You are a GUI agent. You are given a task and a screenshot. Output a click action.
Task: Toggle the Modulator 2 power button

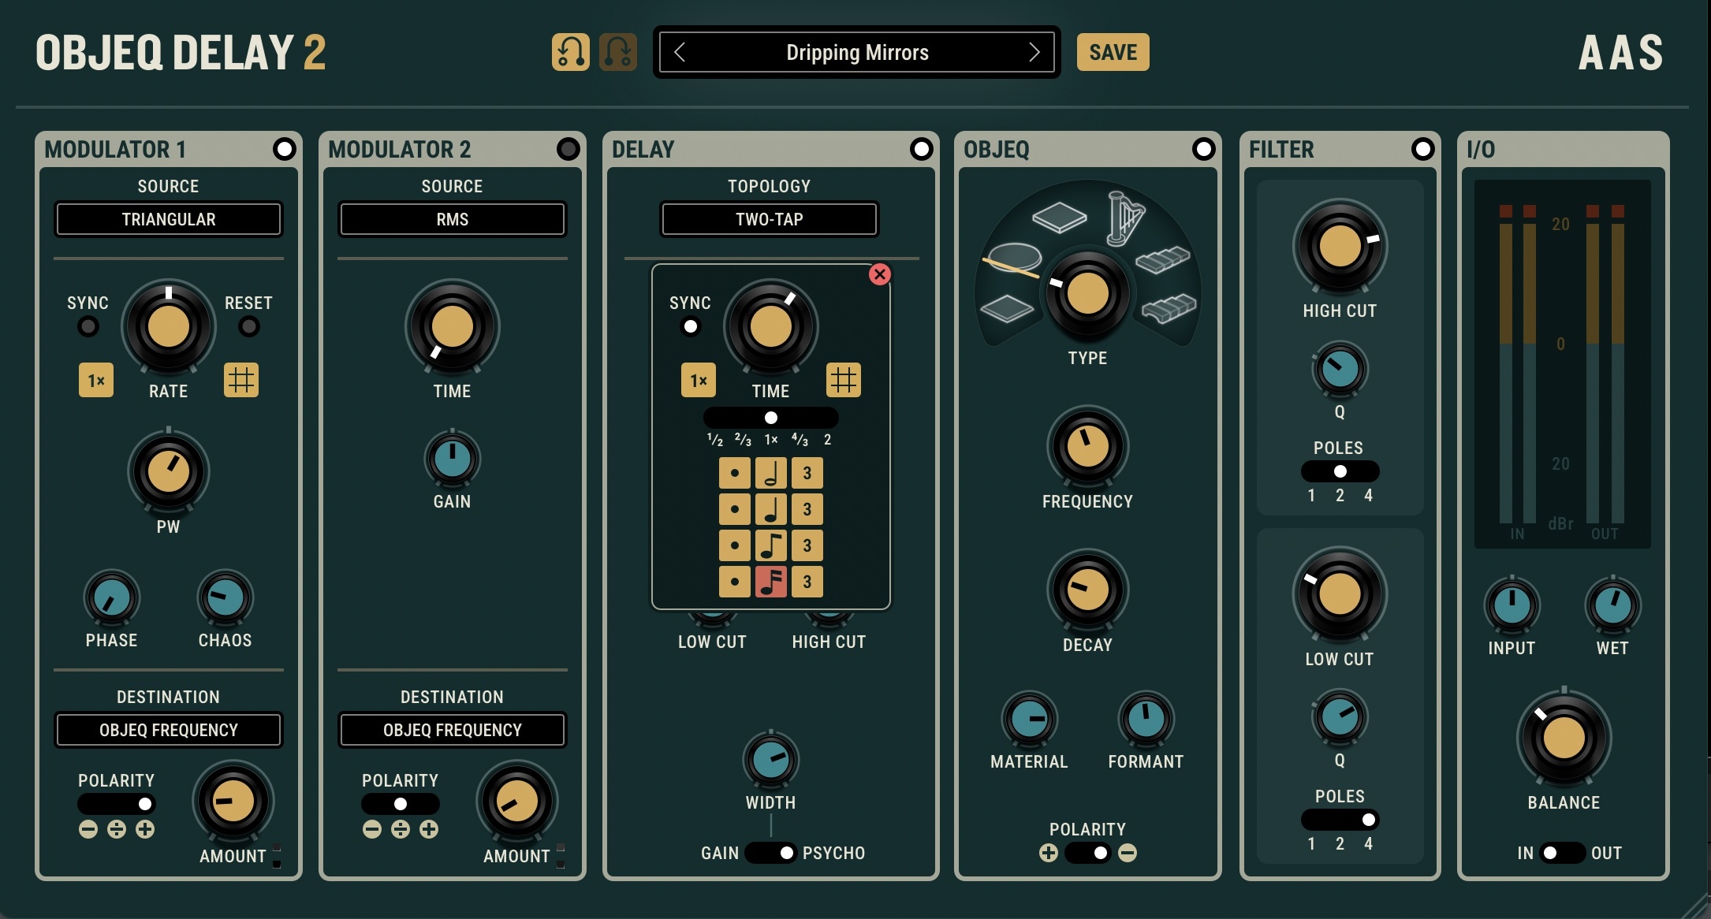(x=568, y=149)
